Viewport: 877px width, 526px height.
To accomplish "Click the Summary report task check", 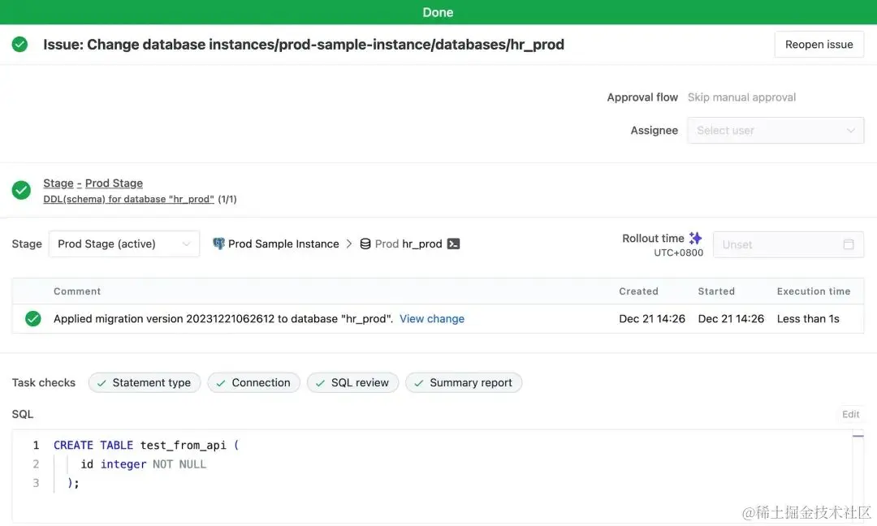I will point(463,382).
